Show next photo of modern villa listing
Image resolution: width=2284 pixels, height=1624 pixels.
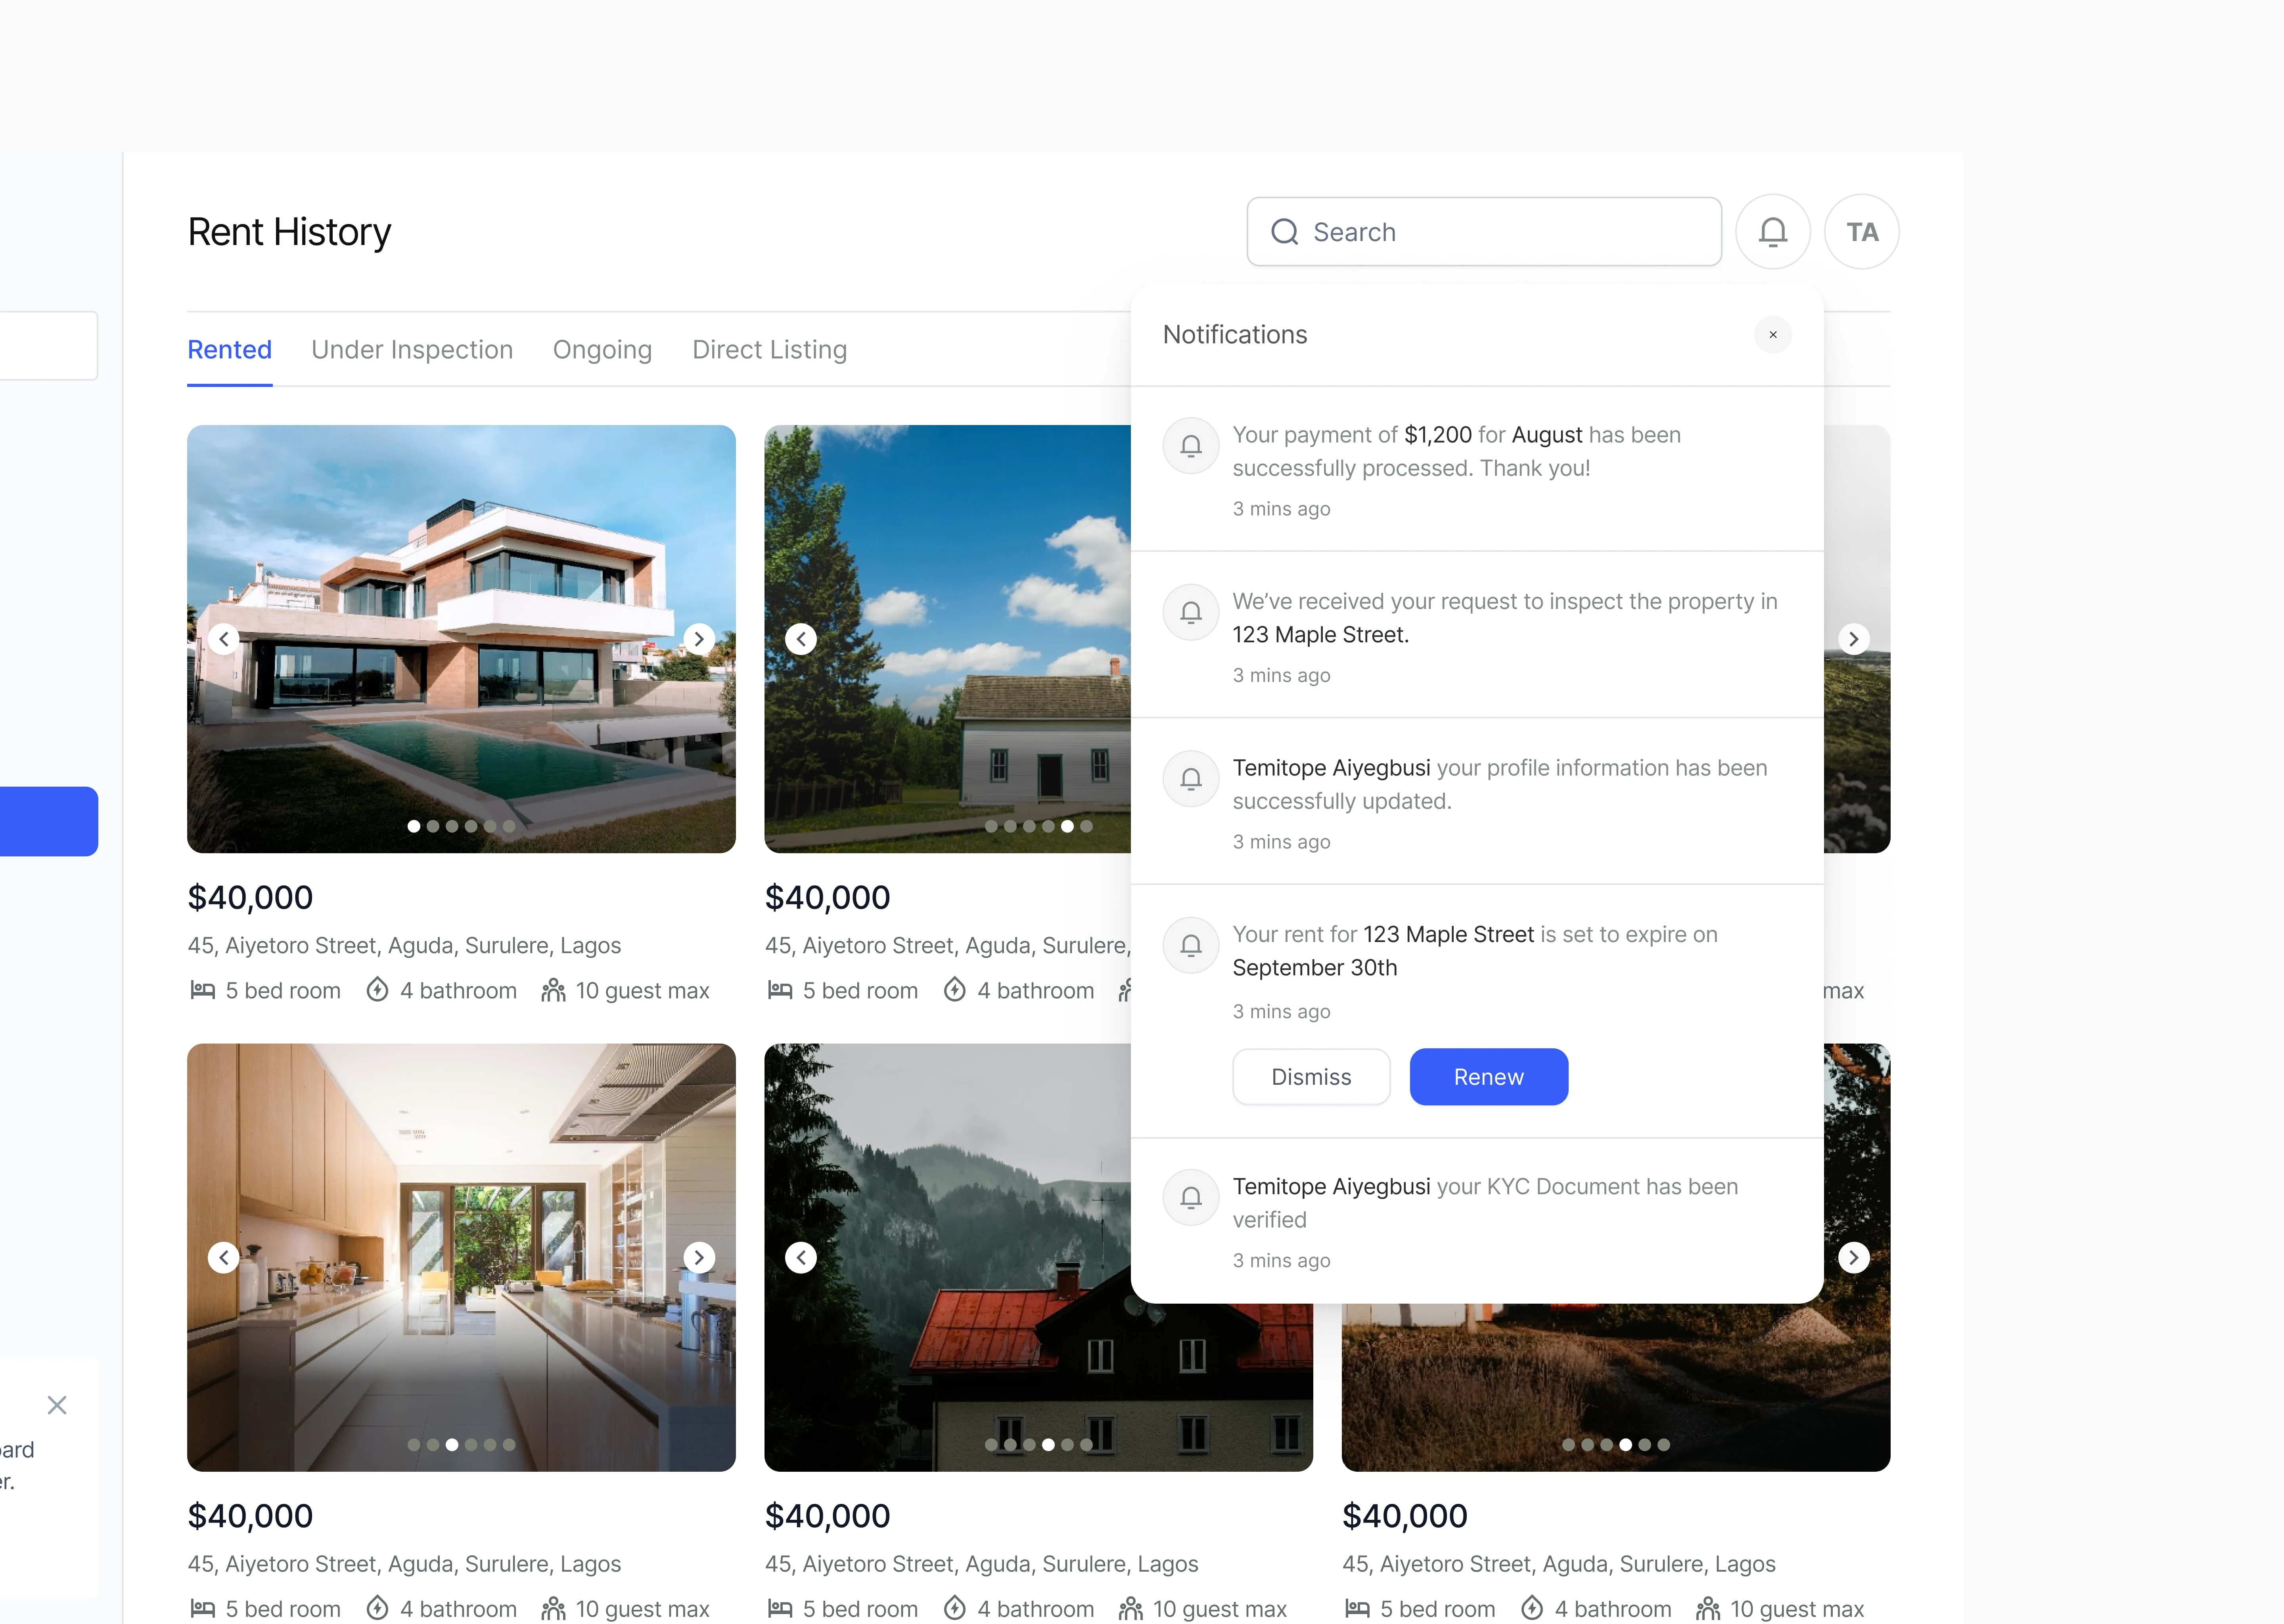(x=699, y=639)
